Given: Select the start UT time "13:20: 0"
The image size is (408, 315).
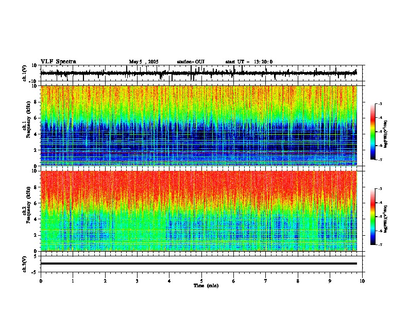Looking at the screenshot, I should (263, 62).
